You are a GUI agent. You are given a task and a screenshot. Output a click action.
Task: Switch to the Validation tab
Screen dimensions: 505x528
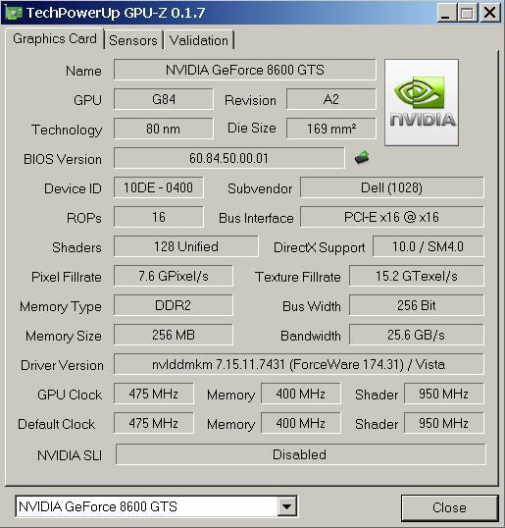point(199,40)
